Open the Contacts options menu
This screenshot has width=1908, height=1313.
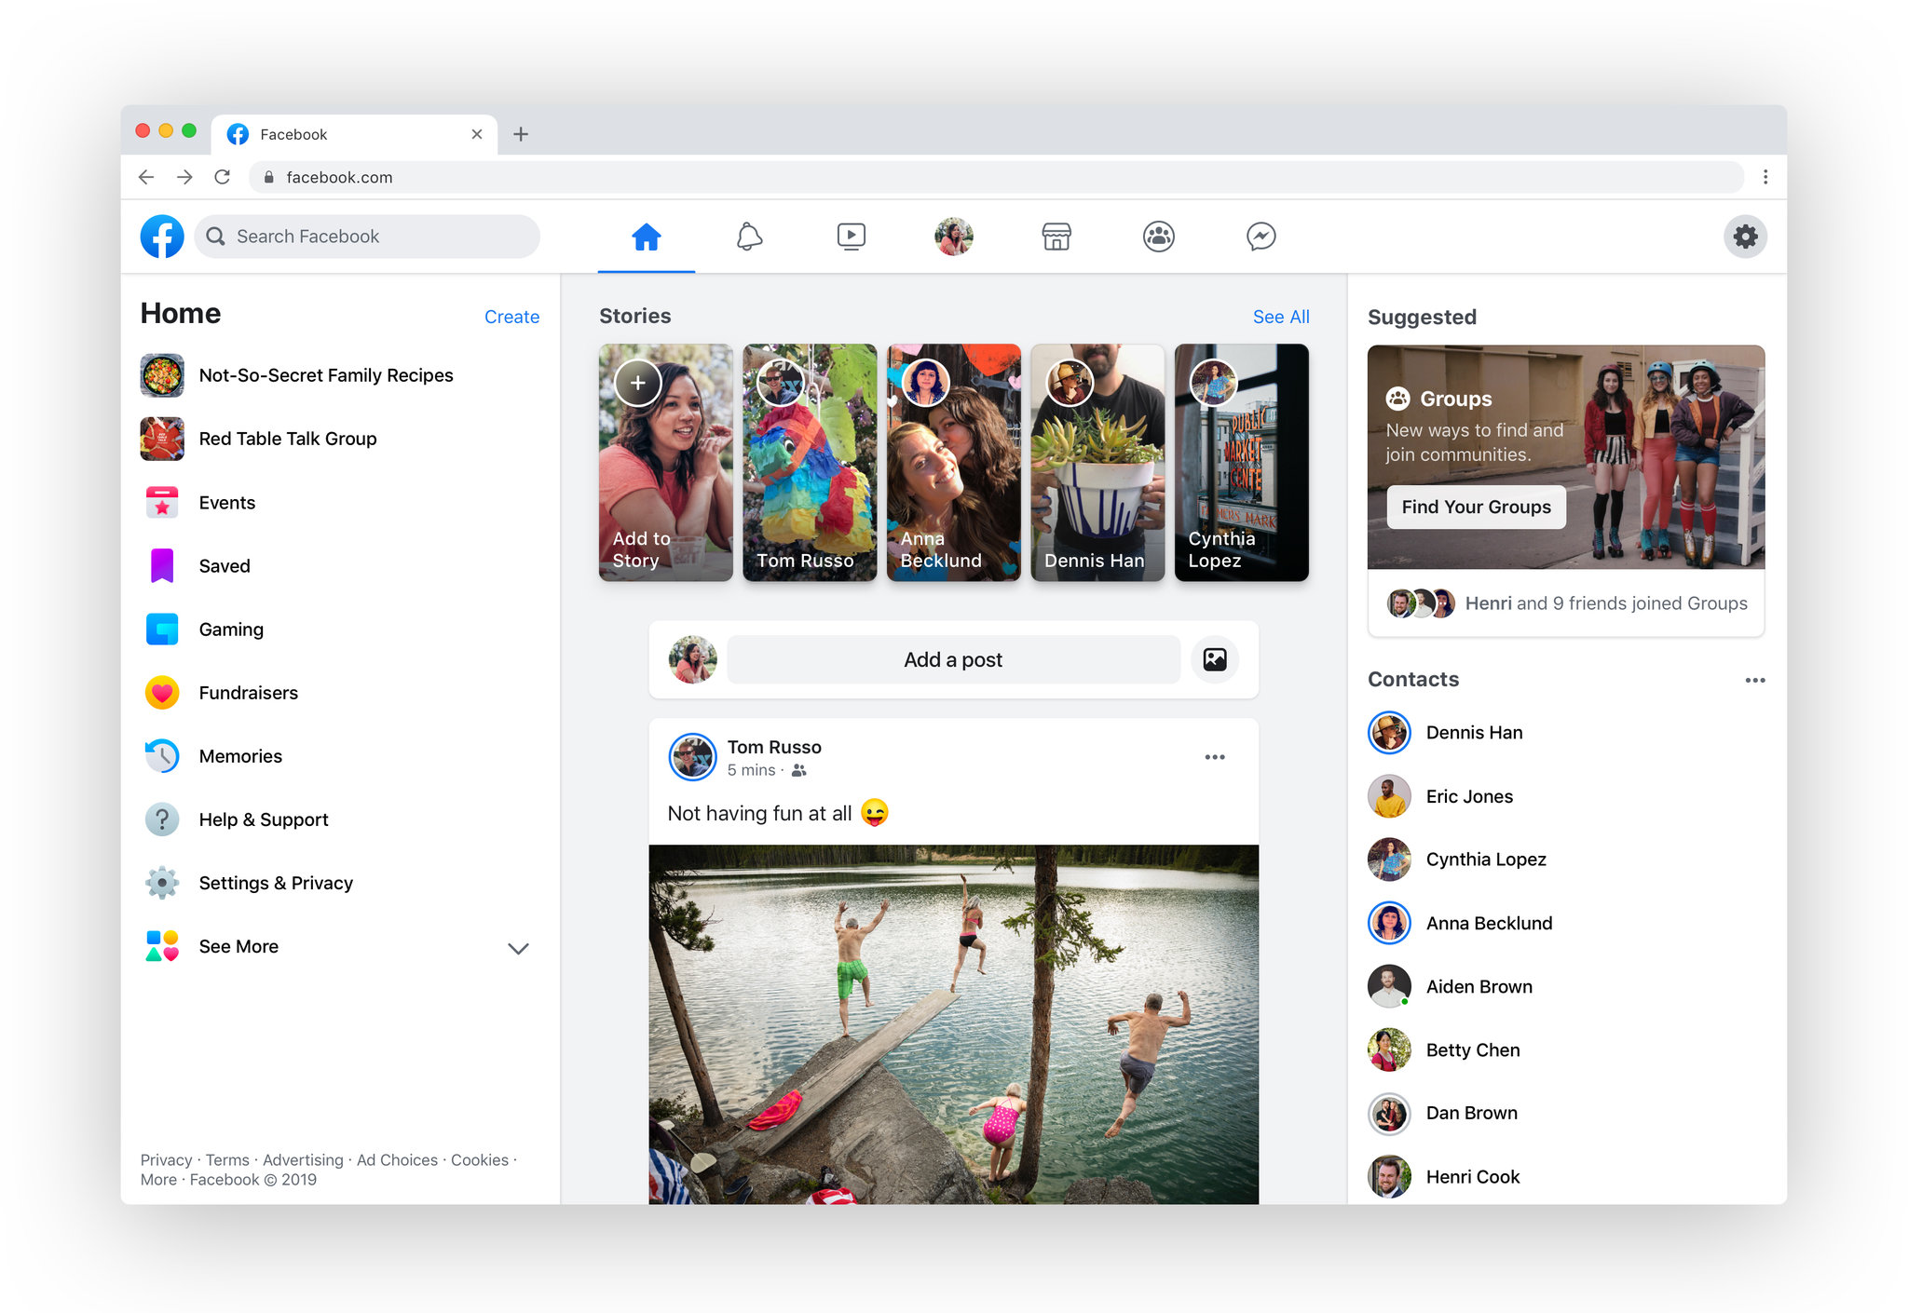click(1755, 680)
